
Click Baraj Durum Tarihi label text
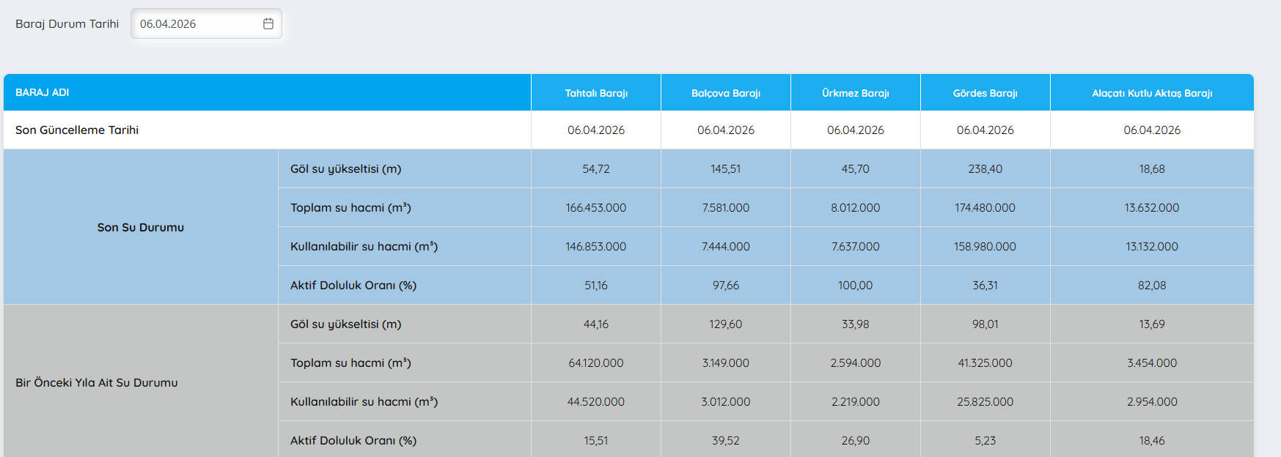coord(67,24)
